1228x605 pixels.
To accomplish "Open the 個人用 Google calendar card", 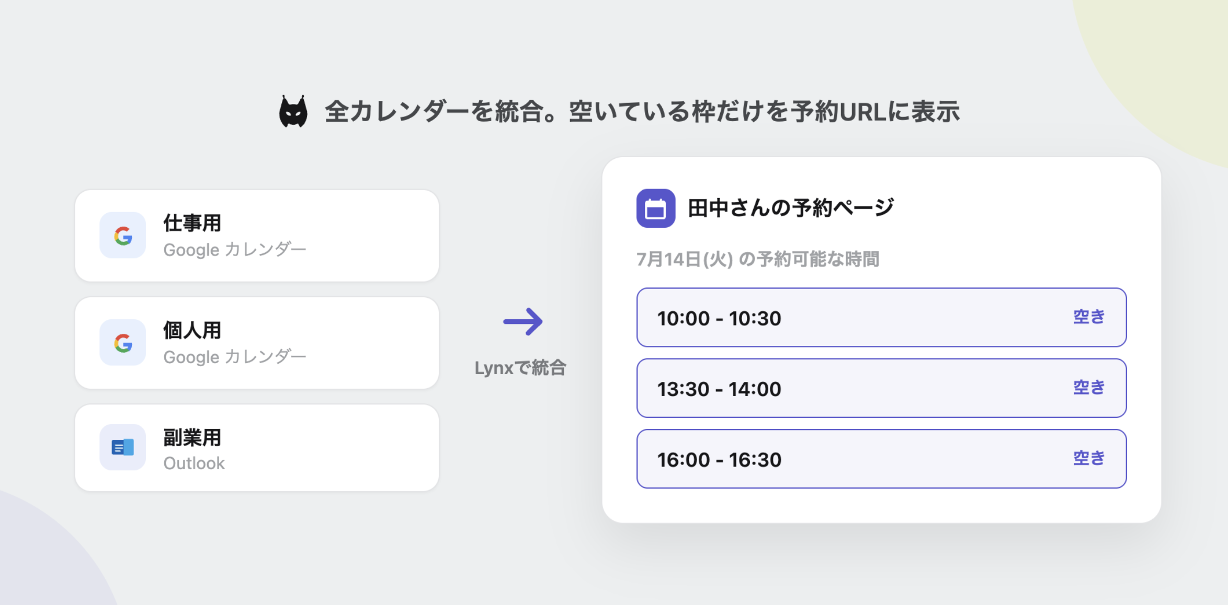I will pyautogui.click(x=257, y=343).
